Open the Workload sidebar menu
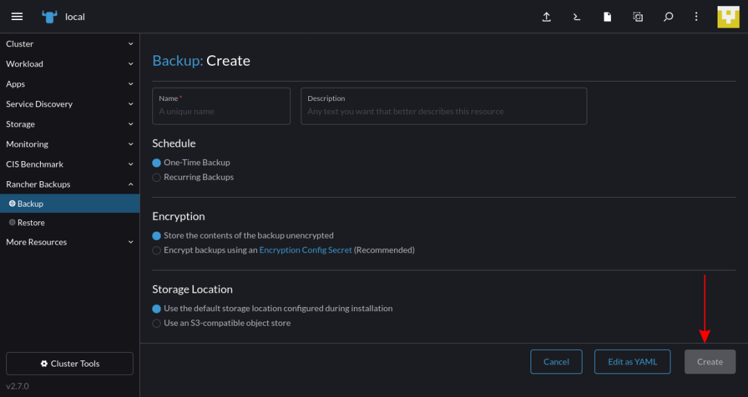 70,64
